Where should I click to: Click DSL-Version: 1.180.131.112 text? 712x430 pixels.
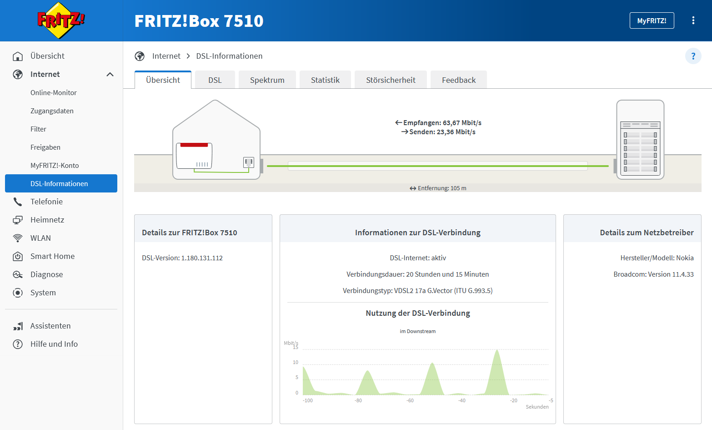[x=182, y=258]
